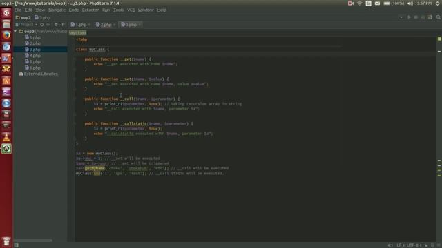Click scroll from source icon in Project panel
442x248 pixels.
[x=42, y=25]
